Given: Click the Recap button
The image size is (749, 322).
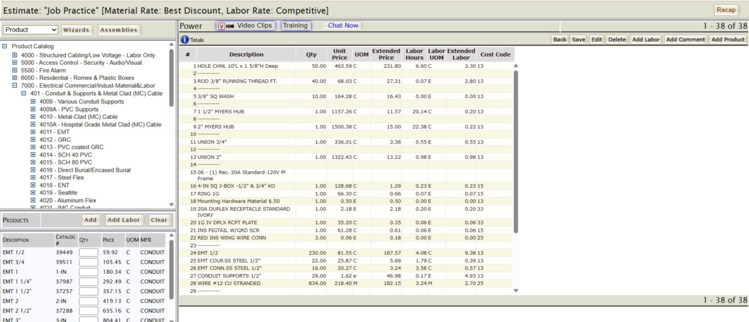Looking at the screenshot, I should pos(726,10).
